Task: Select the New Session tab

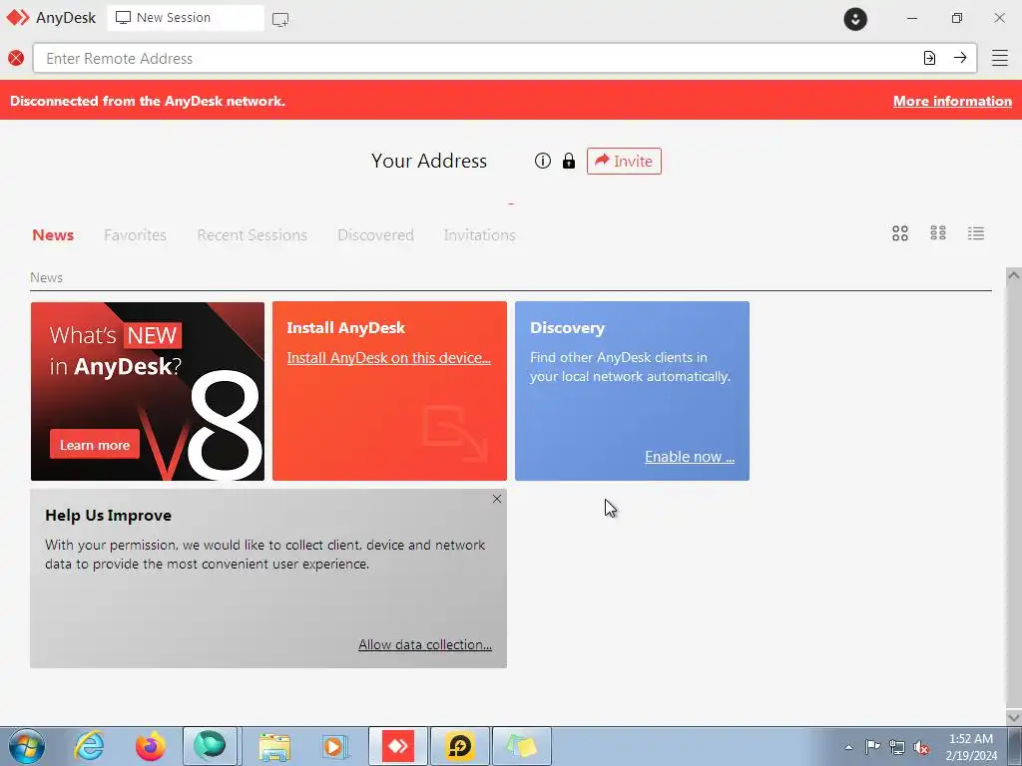Action: (186, 18)
